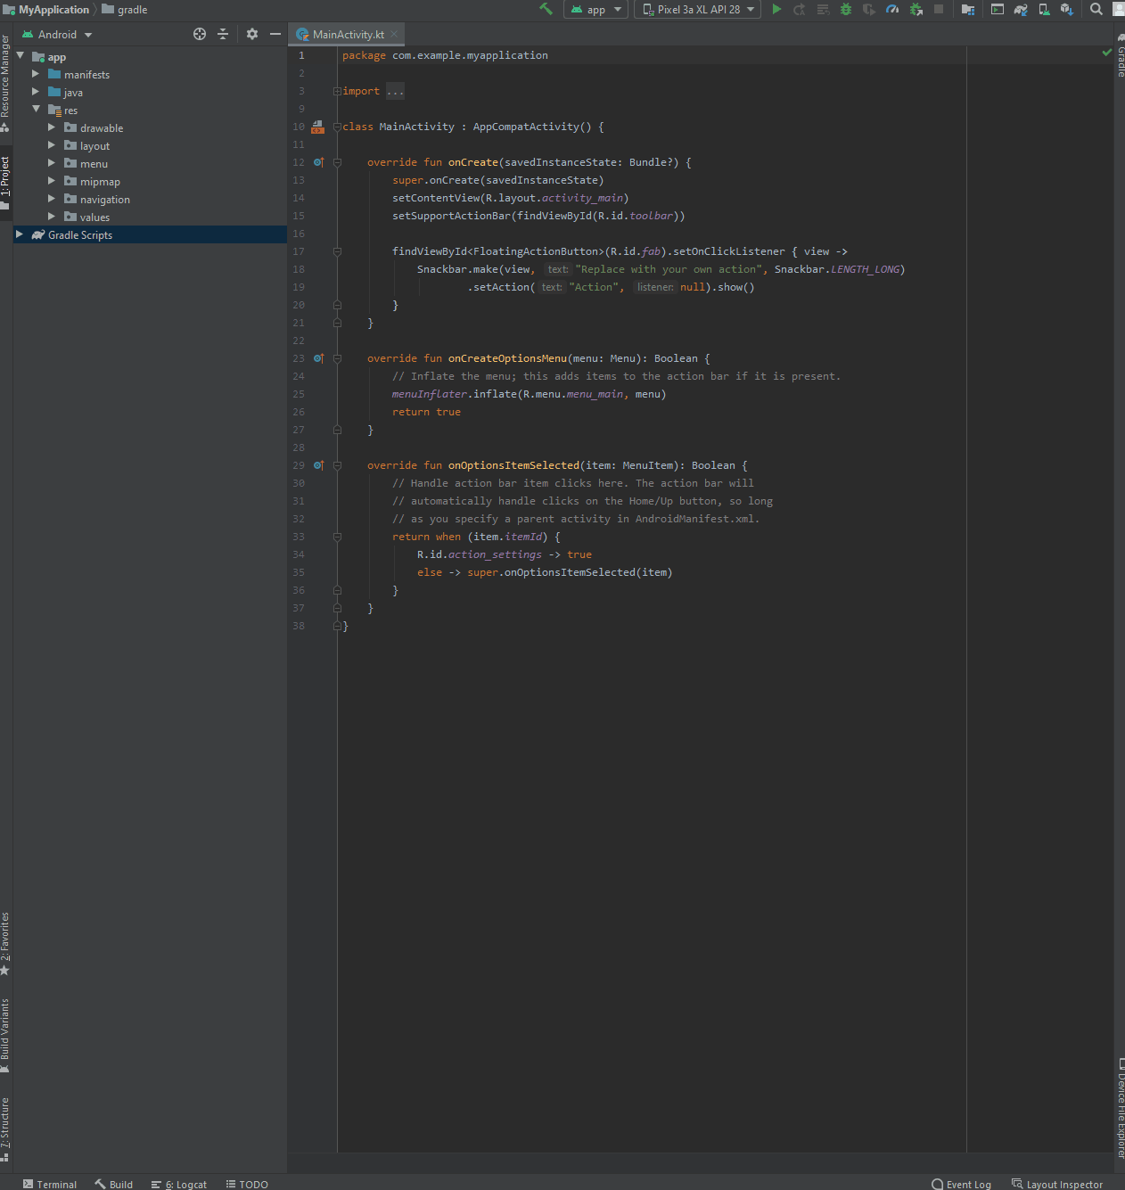Open the Logcat tool window tab

(179, 1184)
